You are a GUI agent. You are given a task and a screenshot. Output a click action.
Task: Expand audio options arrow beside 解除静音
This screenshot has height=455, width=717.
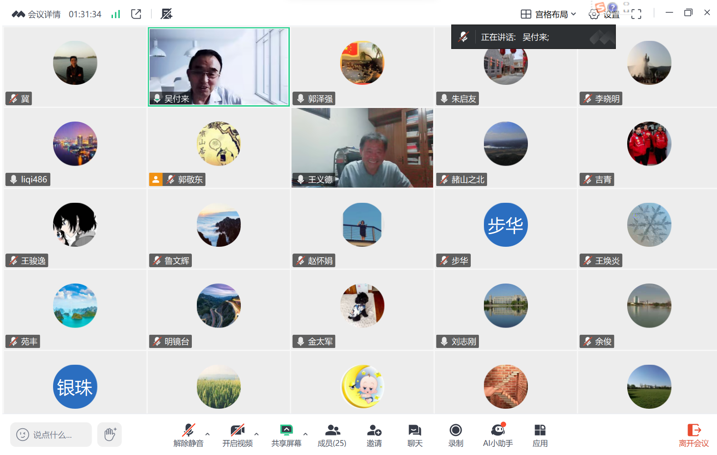tap(208, 434)
